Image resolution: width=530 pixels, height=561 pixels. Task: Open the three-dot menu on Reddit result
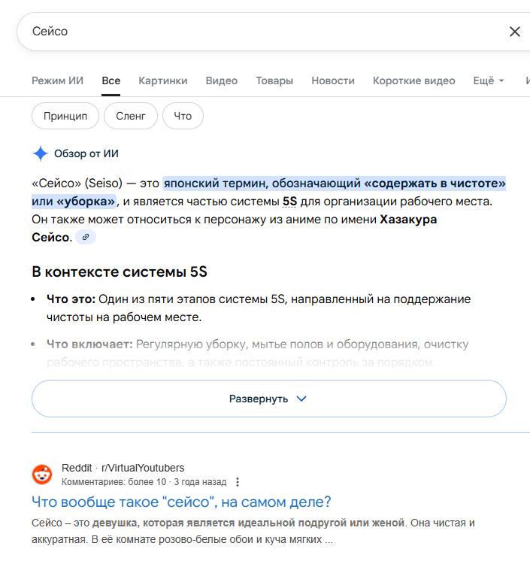(x=238, y=482)
